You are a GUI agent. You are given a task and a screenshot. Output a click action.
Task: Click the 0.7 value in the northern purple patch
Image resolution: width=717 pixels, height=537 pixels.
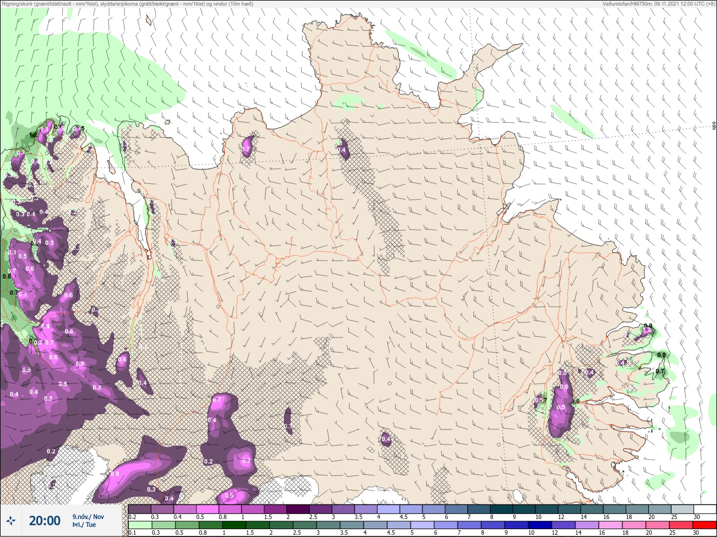[x=246, y=149]
